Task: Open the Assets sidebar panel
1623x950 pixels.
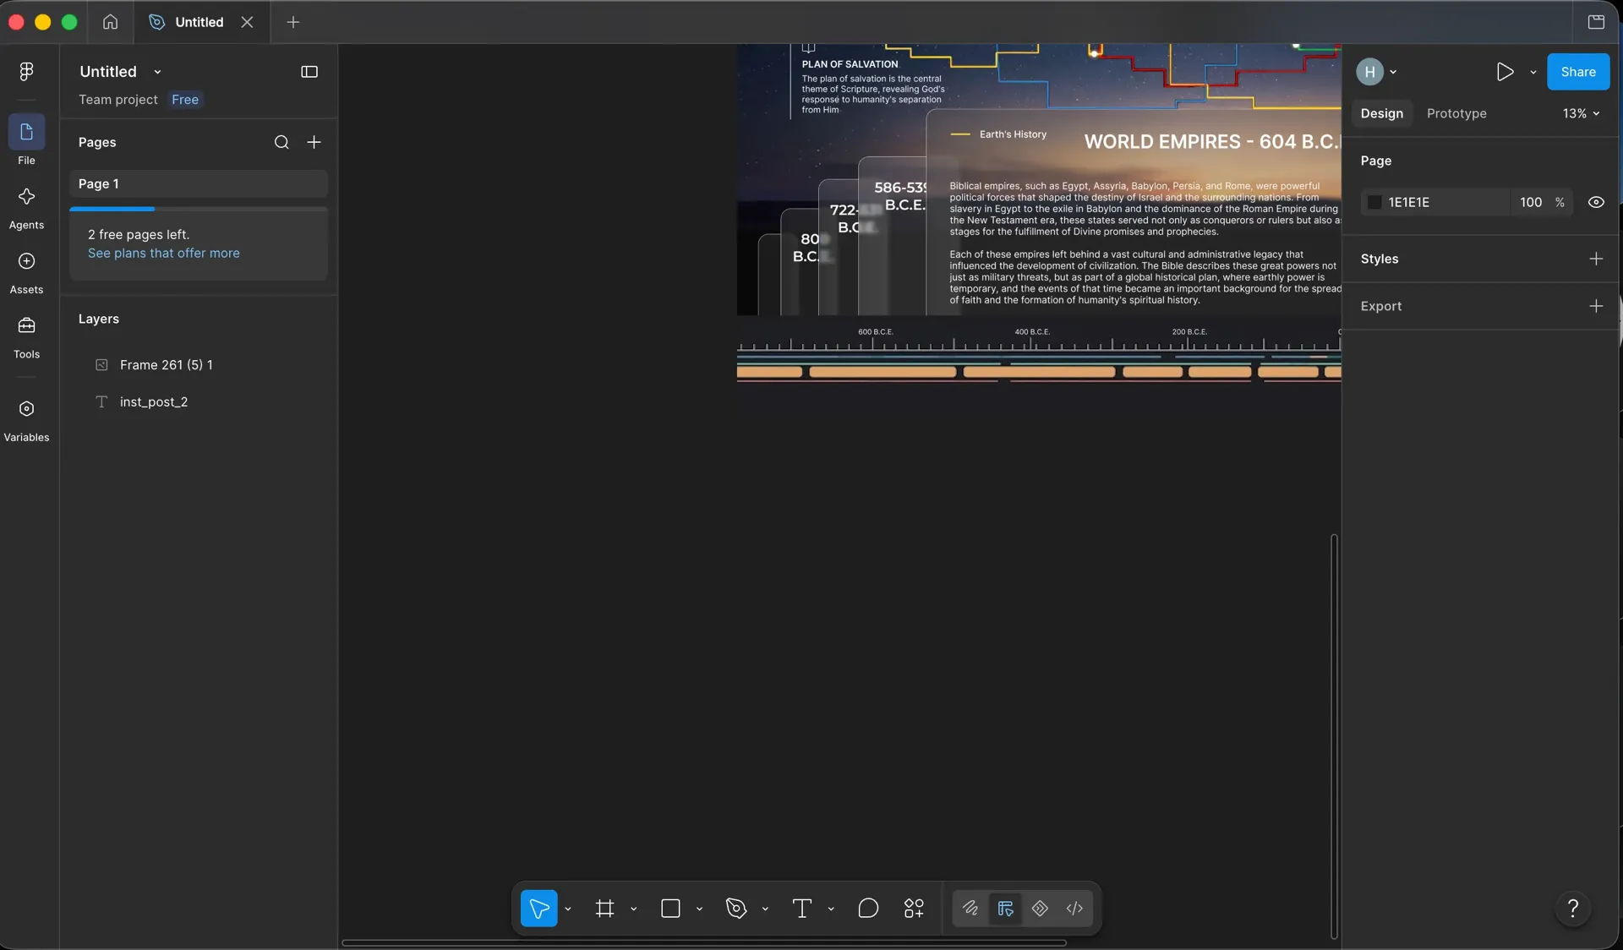Action: pyautogui.click(x=26, y=272)
